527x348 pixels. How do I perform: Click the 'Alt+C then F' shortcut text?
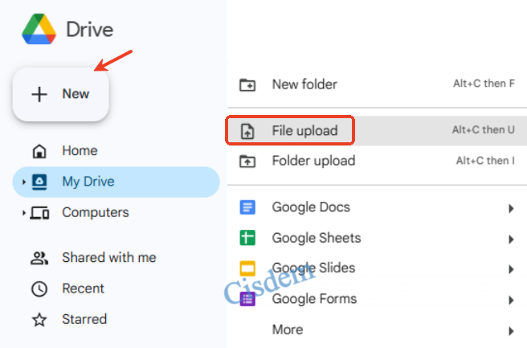point(484,84)
